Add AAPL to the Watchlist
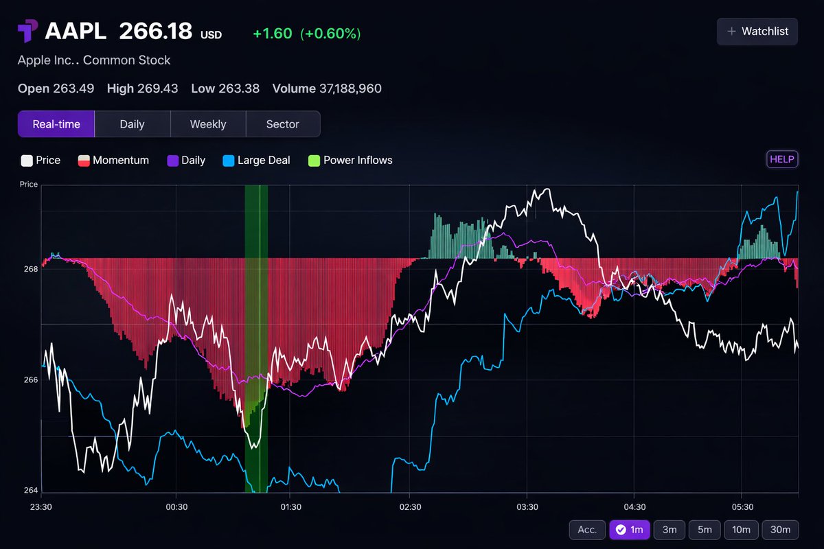824x549 pixels. click(757, 31)
